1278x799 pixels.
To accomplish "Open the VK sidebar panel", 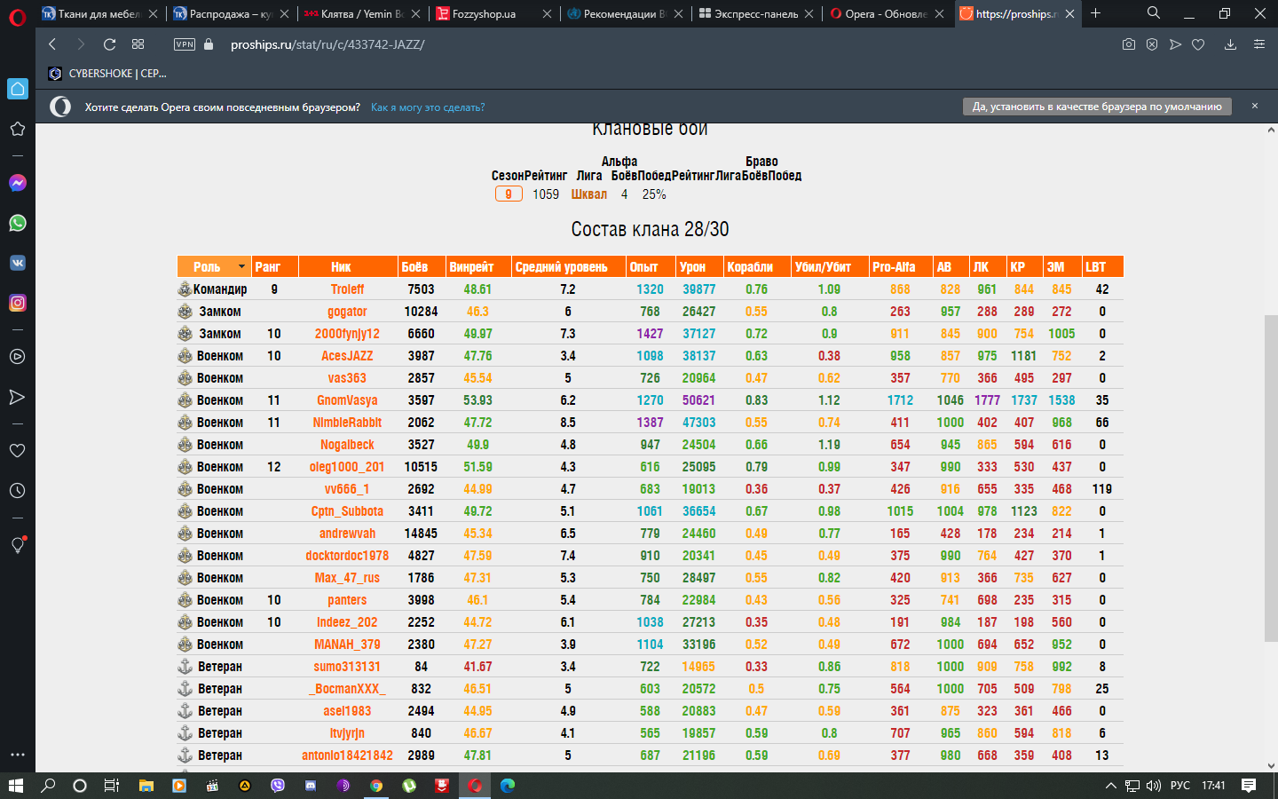I will pyautogui.click(x=17, y=263).
